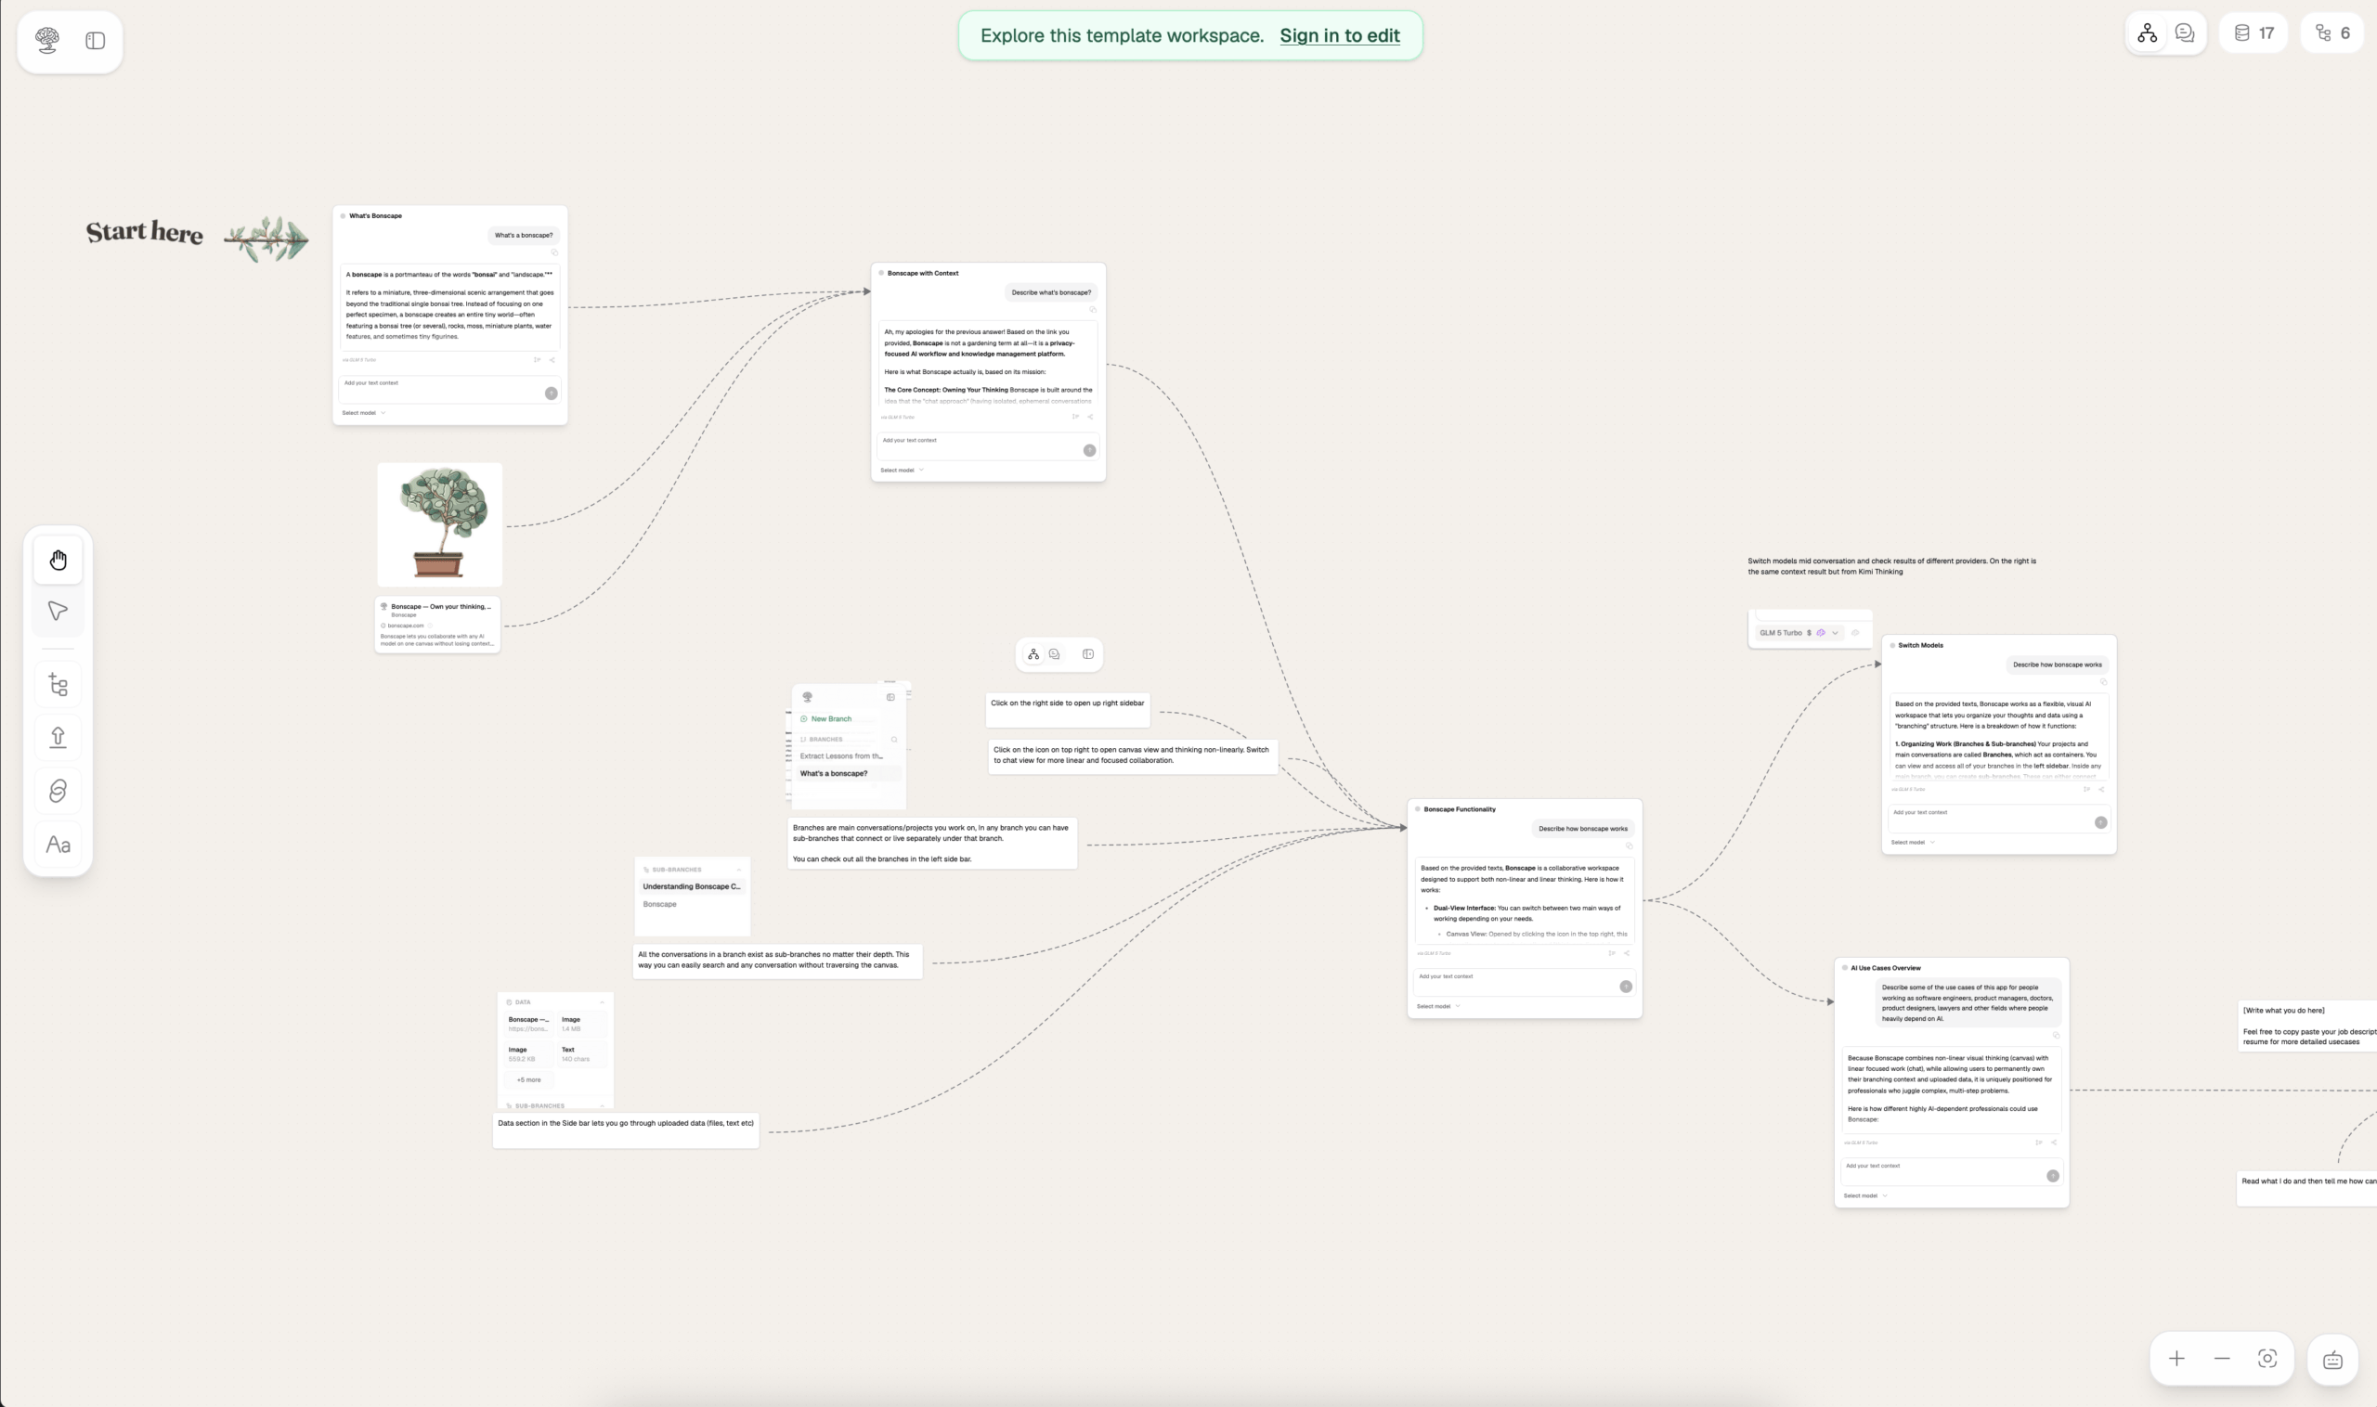The width and height of the screenshot is (2377, 1407).
Task: Branch from What's Bonscape response icon
Action: point(537,360)
